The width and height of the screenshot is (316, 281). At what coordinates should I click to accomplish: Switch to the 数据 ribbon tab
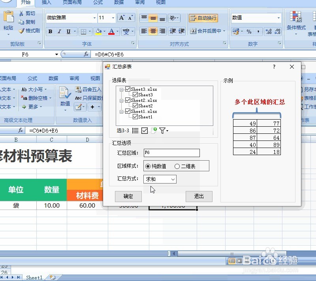pyautogui.click(x=119, y=2)
